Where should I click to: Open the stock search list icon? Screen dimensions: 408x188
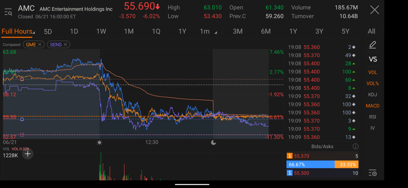click(x=8, y=12)
